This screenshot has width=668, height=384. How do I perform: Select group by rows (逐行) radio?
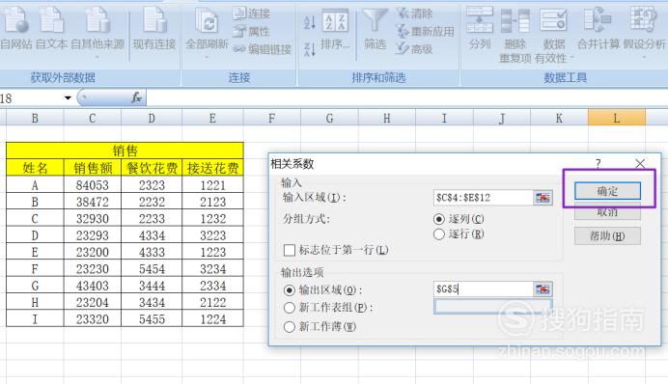439,234
